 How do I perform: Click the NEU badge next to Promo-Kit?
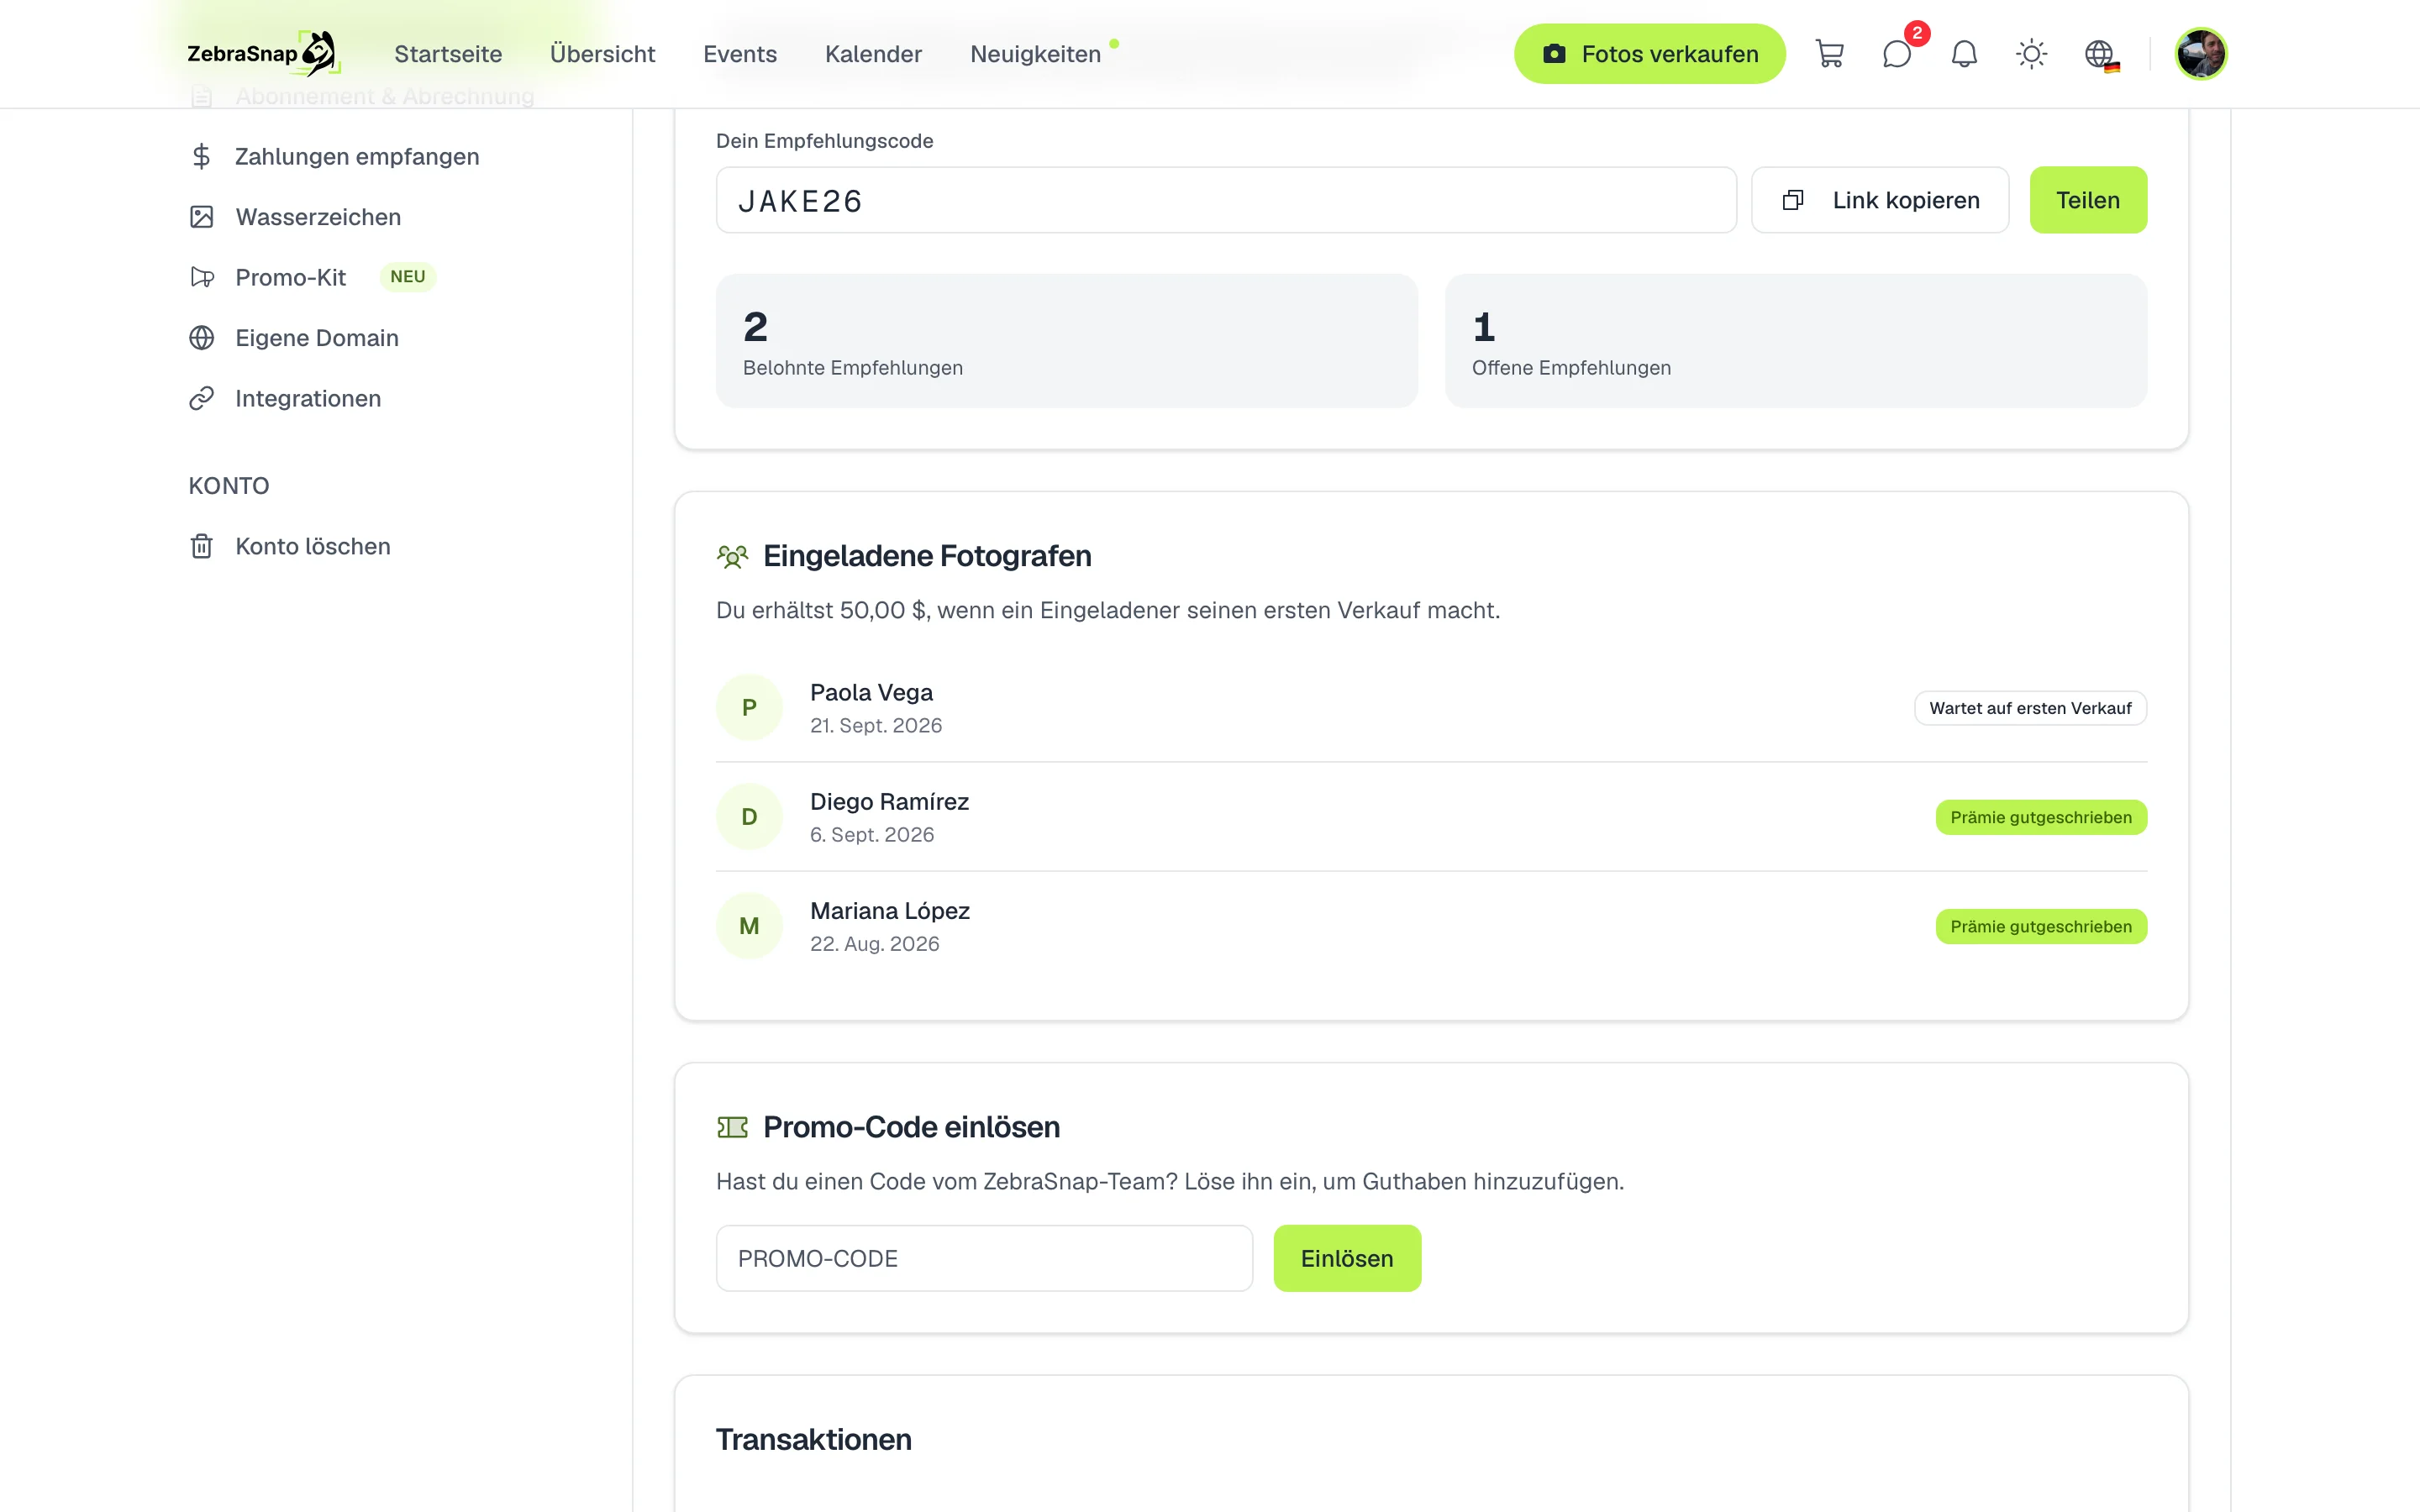408,276
